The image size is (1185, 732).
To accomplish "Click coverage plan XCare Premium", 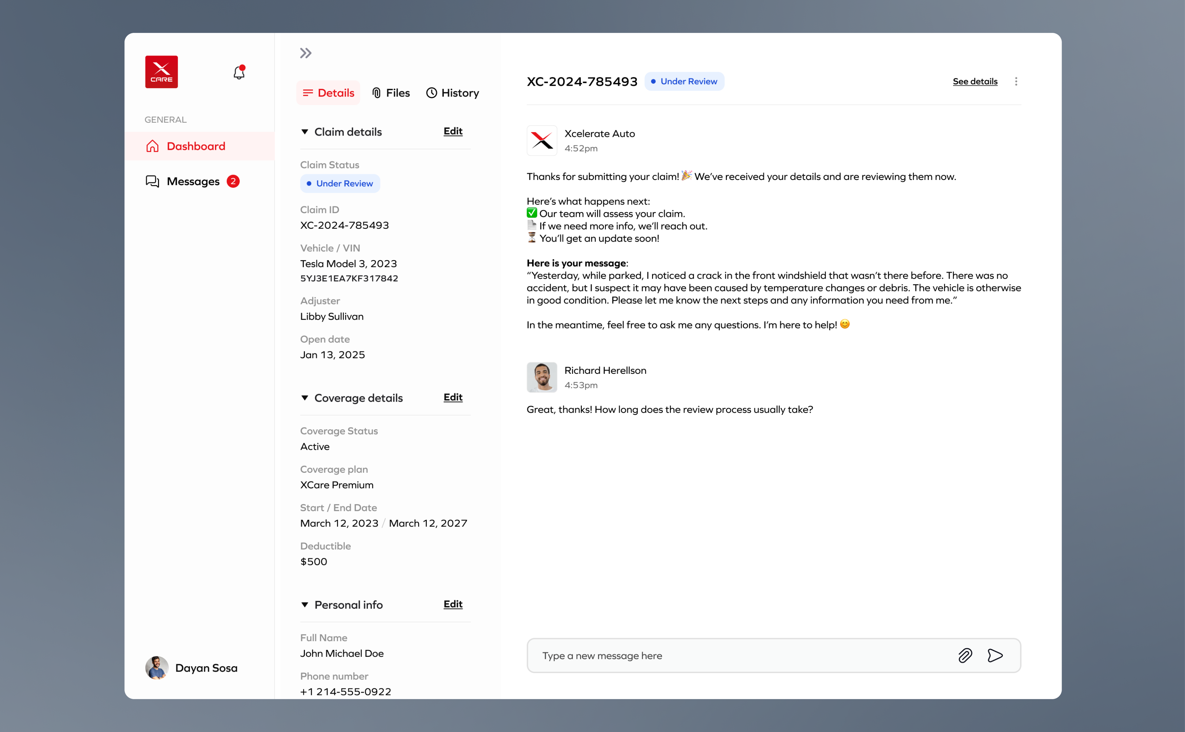I will click(x=337, y=485).
